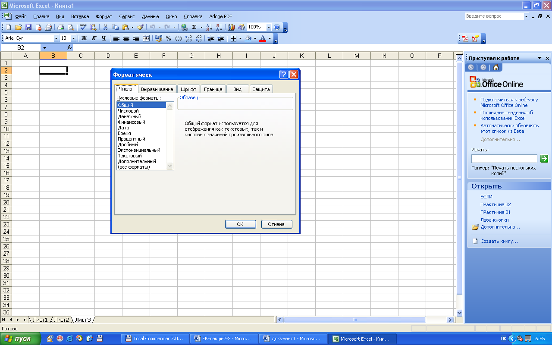Switch to the Защита tab
Screen dimensions: 552x345
point(261,89)
